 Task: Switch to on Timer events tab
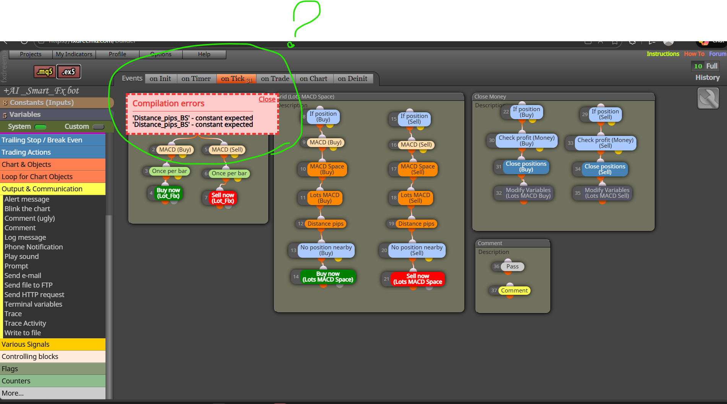196,79
